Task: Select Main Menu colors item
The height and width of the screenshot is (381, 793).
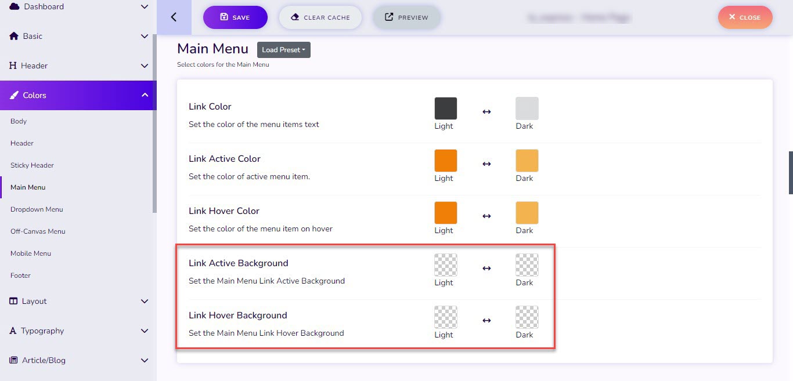Action: [28, 187]
